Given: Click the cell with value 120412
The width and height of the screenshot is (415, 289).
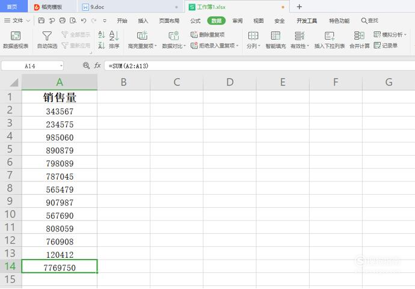Looking at the screenshot, I should pyautogui.click(x=60, y=254).
